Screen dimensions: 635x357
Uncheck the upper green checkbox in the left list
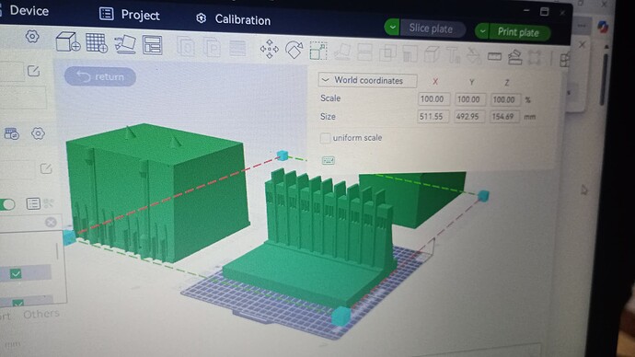pyautogui.click(x=16, y=274)
